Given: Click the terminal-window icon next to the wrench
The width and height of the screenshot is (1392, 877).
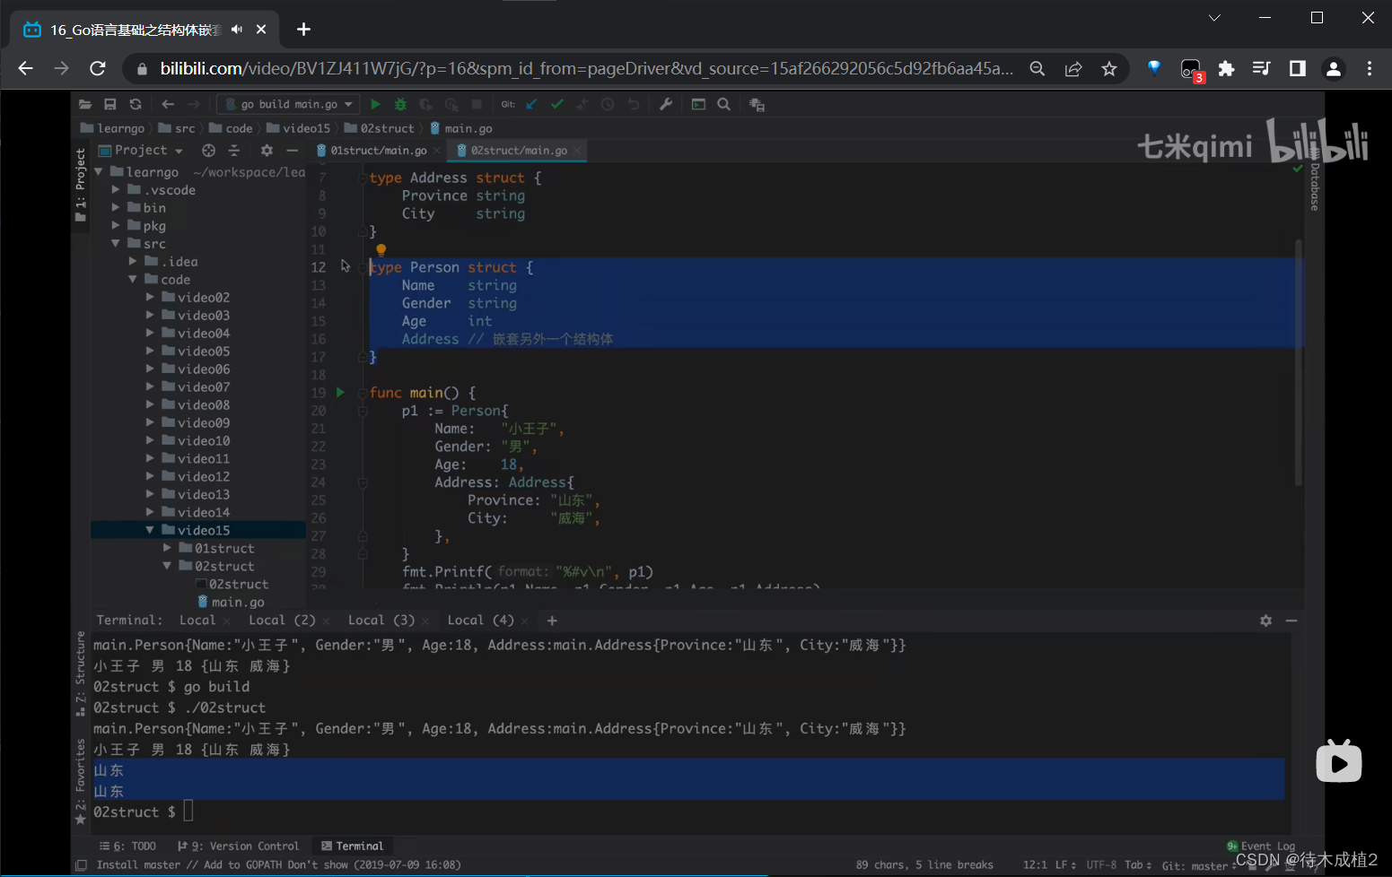Looking at the screenshot, I should (x=698, y=105).
